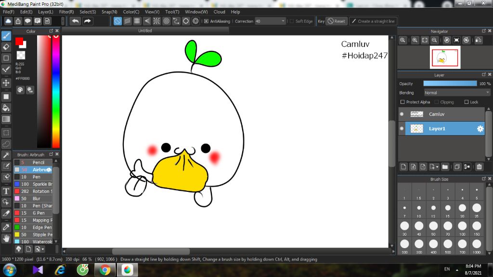Delete layer with trash icon
Screen dimensions: 493x277
(479, 167)
